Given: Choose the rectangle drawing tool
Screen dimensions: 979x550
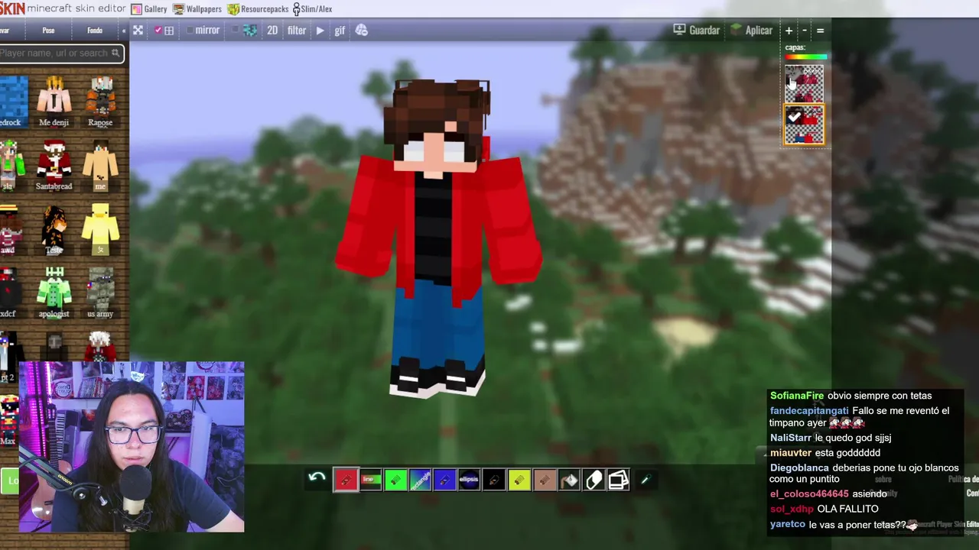Looking at the screenshot, I should click(420, 480).
